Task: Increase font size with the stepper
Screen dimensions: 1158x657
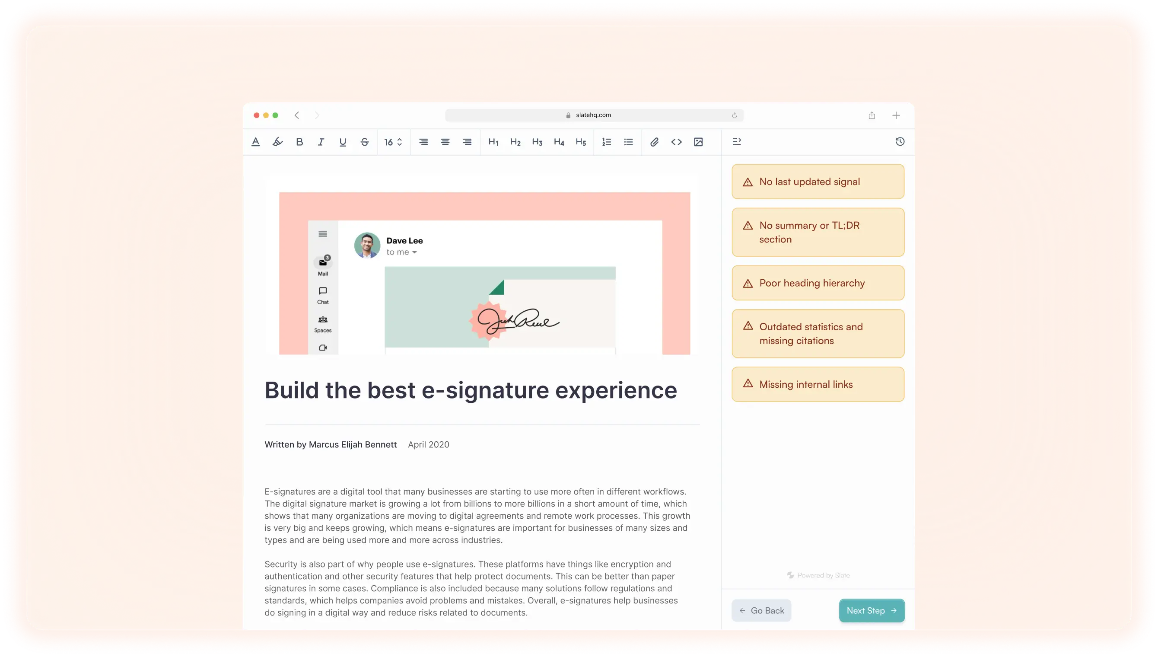Action: [x=399, y=139]
